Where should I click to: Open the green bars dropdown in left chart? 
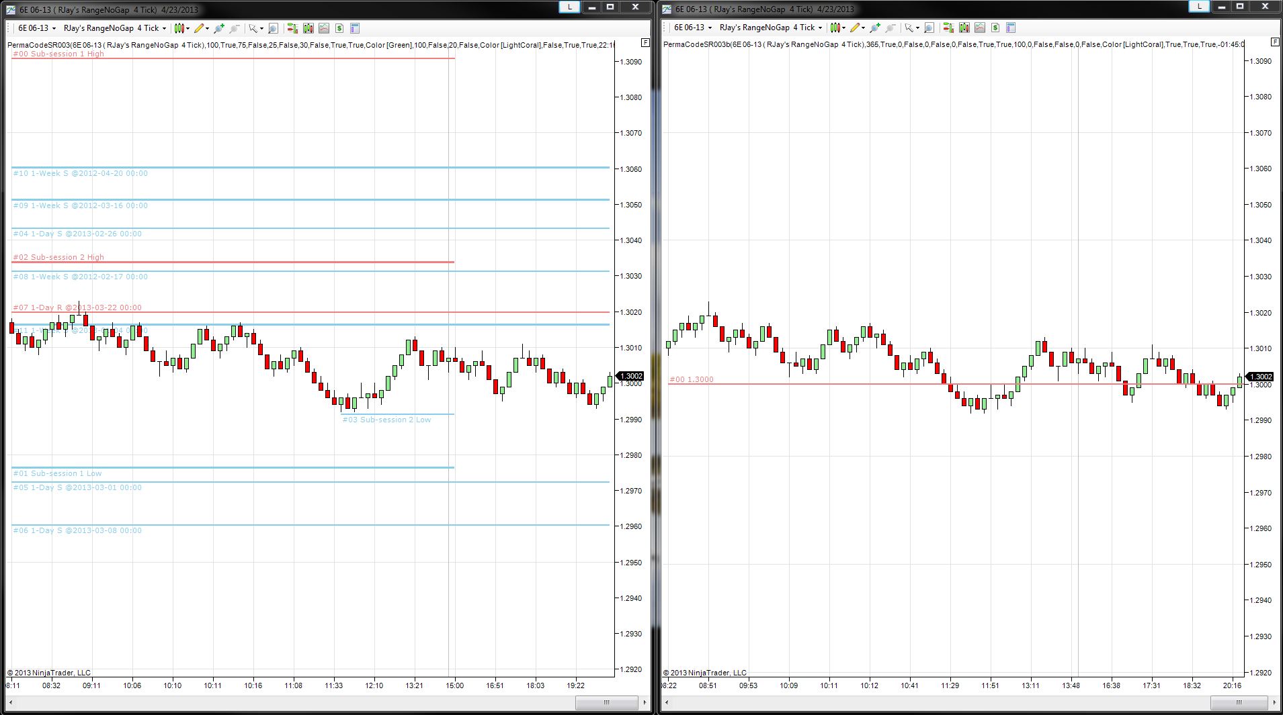coord(181,28)
